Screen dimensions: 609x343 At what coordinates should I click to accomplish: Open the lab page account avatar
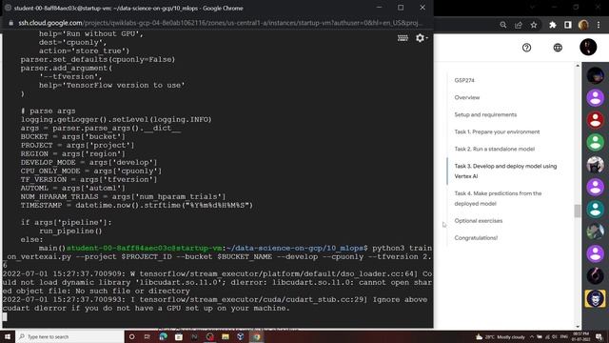point(588,47)
